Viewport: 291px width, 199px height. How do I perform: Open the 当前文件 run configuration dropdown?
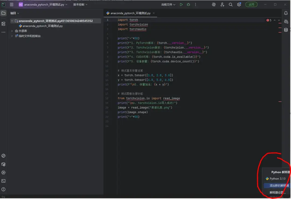coord(168,4)
